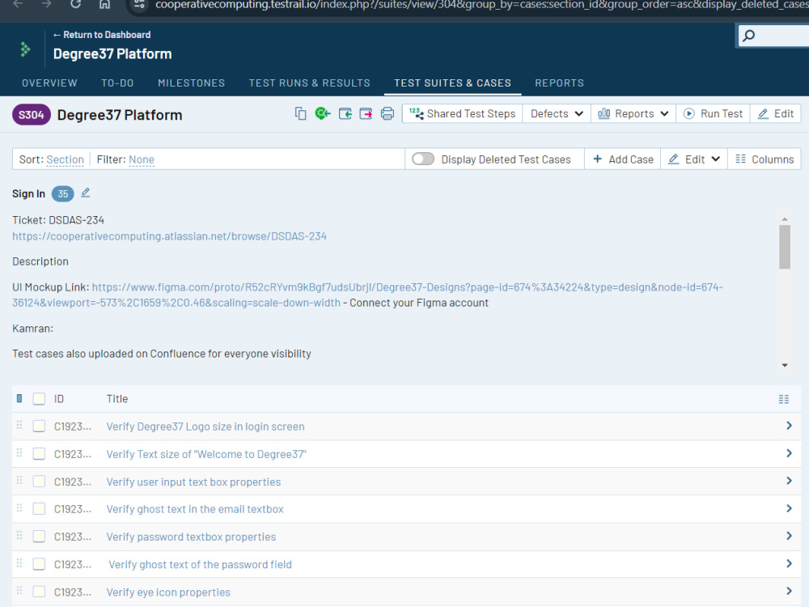Open Test Runs & Results tab

[x=310, y=83]
